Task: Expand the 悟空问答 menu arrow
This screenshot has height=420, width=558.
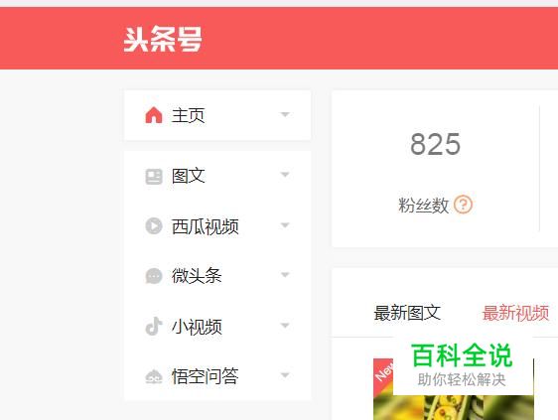Action: [285, 375]
